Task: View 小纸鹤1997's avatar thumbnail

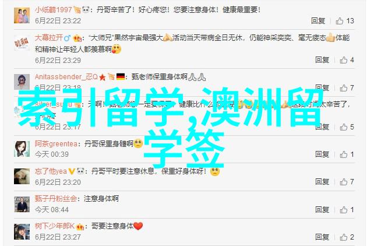Action: [x=22, y=16]
